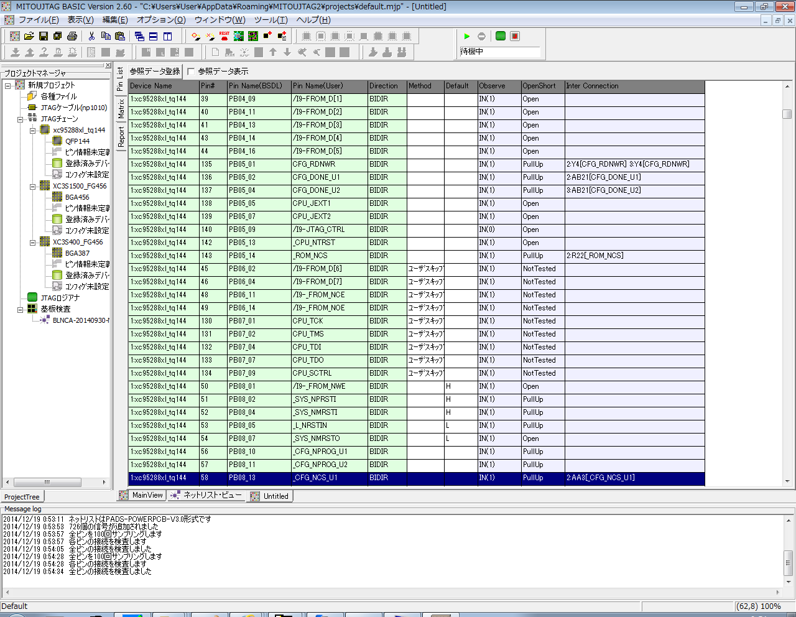The width and height of the screenshot is (796, 617).
Task: Click the OpenShort column header
Action: pos(539,86)
